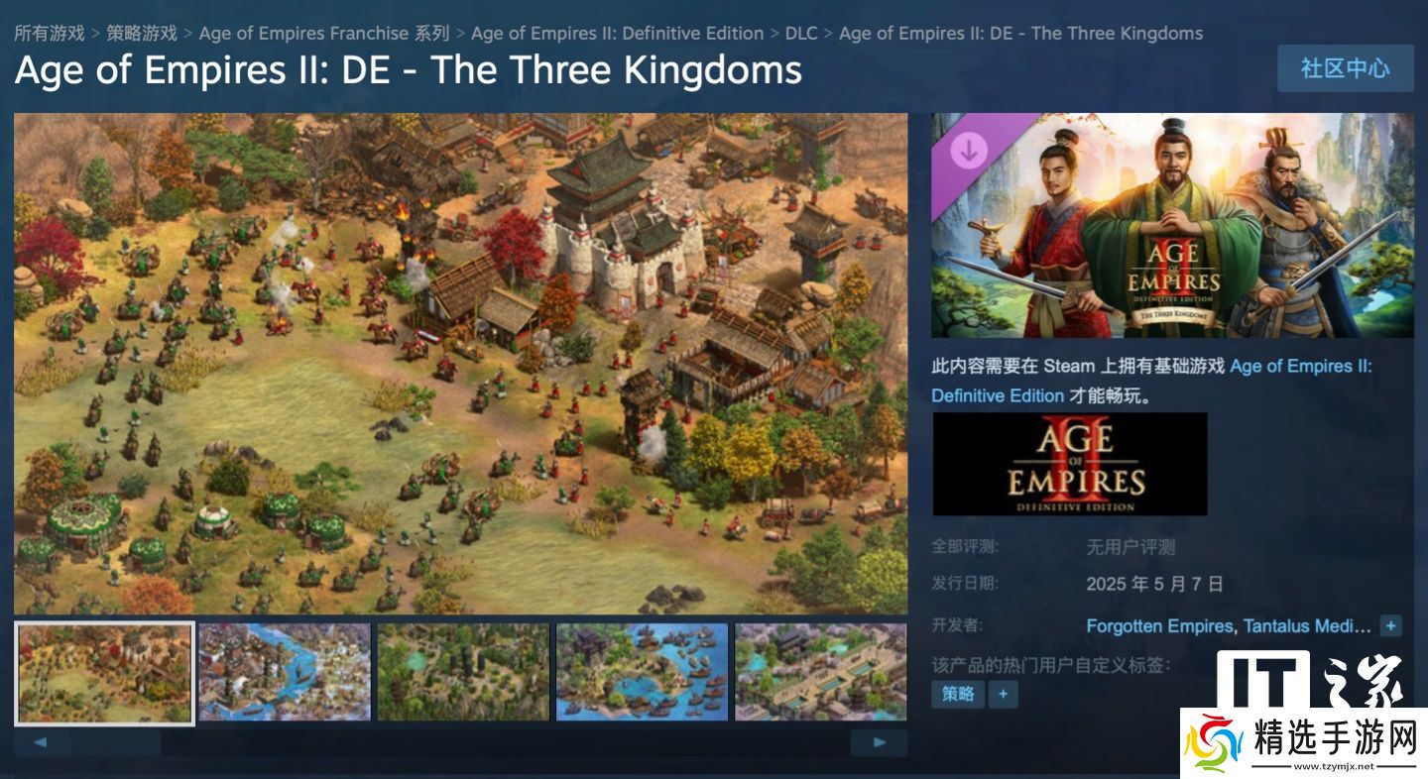Screen dimensions: 1428x779
Task: Click the left arrow of the screenshot strip
Action: (x=41, y=742)
